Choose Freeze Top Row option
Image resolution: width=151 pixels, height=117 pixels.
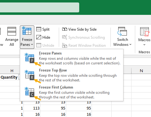(x=72, y=75)
